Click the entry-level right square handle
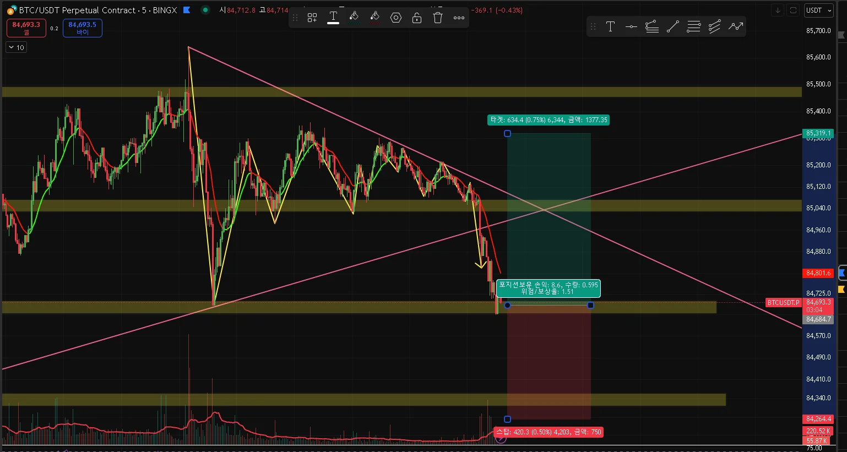 tap(591, 305)
